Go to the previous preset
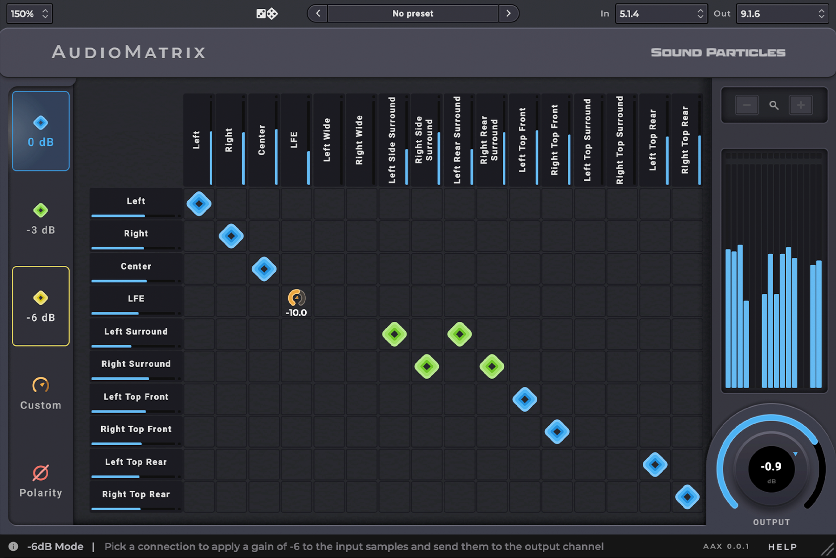This screenshot has width=836, height=558. pos(318,14)
